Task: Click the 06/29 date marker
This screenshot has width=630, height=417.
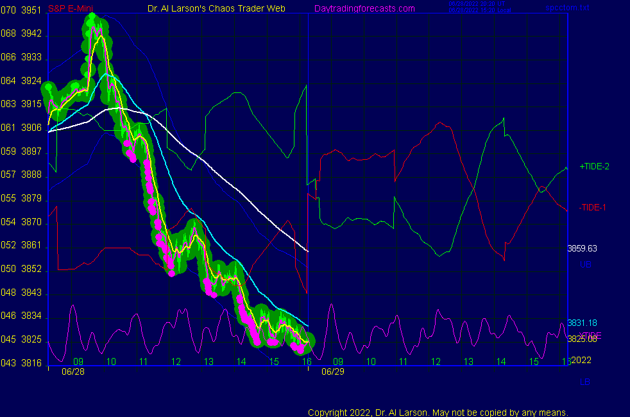Action: tap(332, 371)
